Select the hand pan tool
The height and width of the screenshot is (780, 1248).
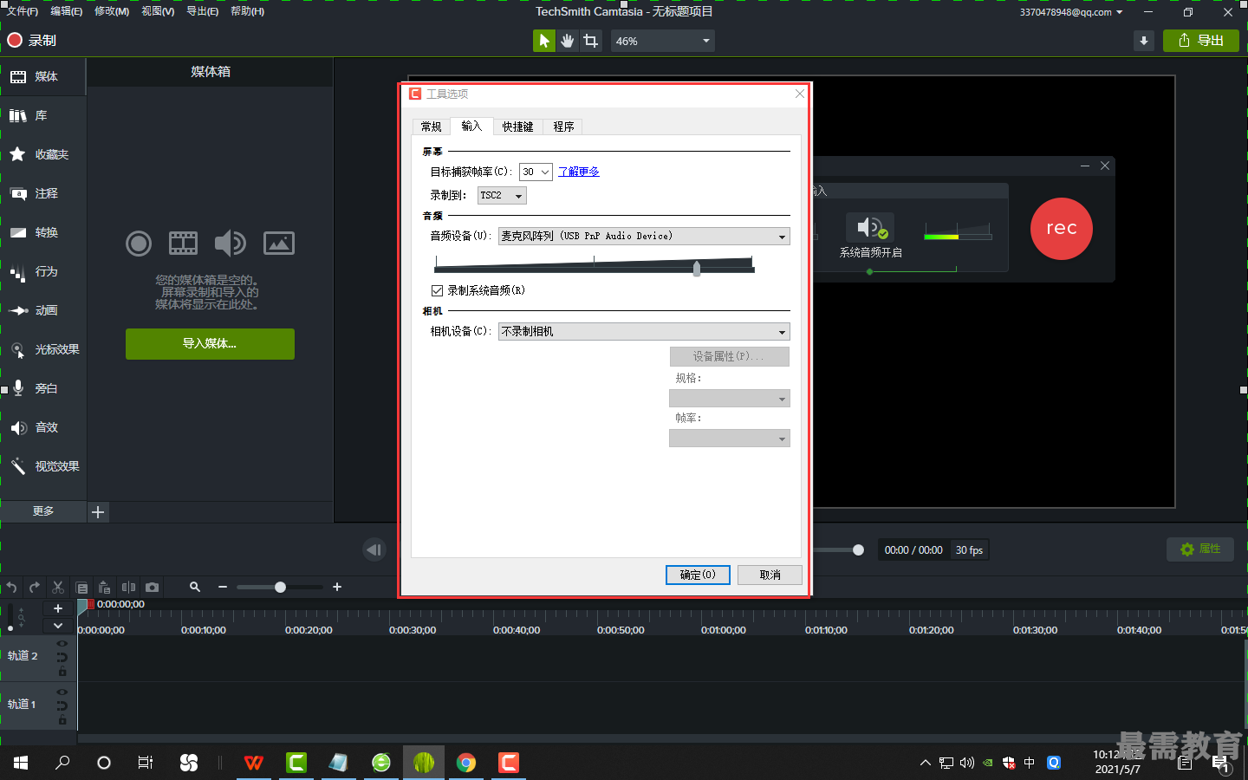coord(567,41)
